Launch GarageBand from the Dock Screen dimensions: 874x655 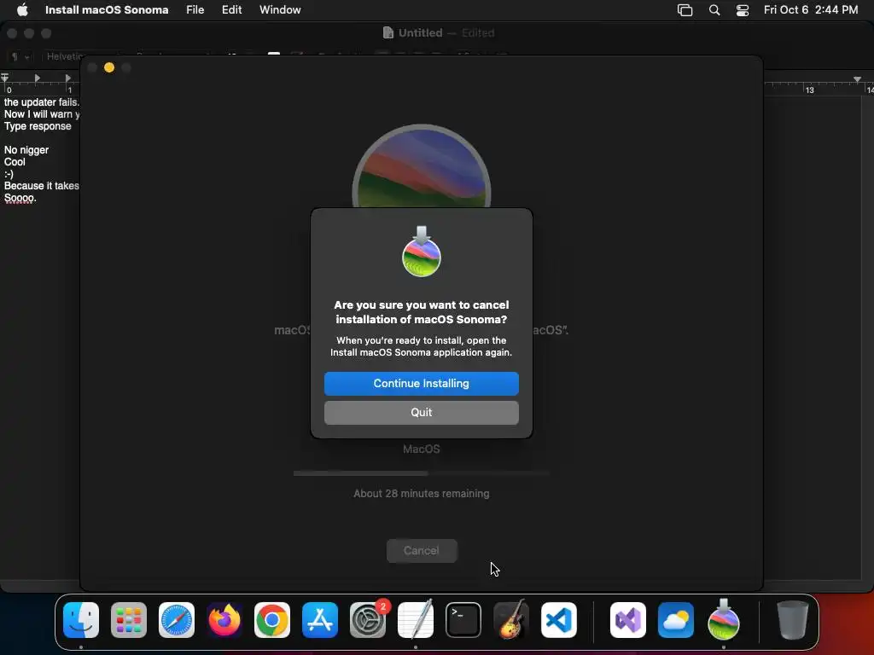tap(511, 620)
